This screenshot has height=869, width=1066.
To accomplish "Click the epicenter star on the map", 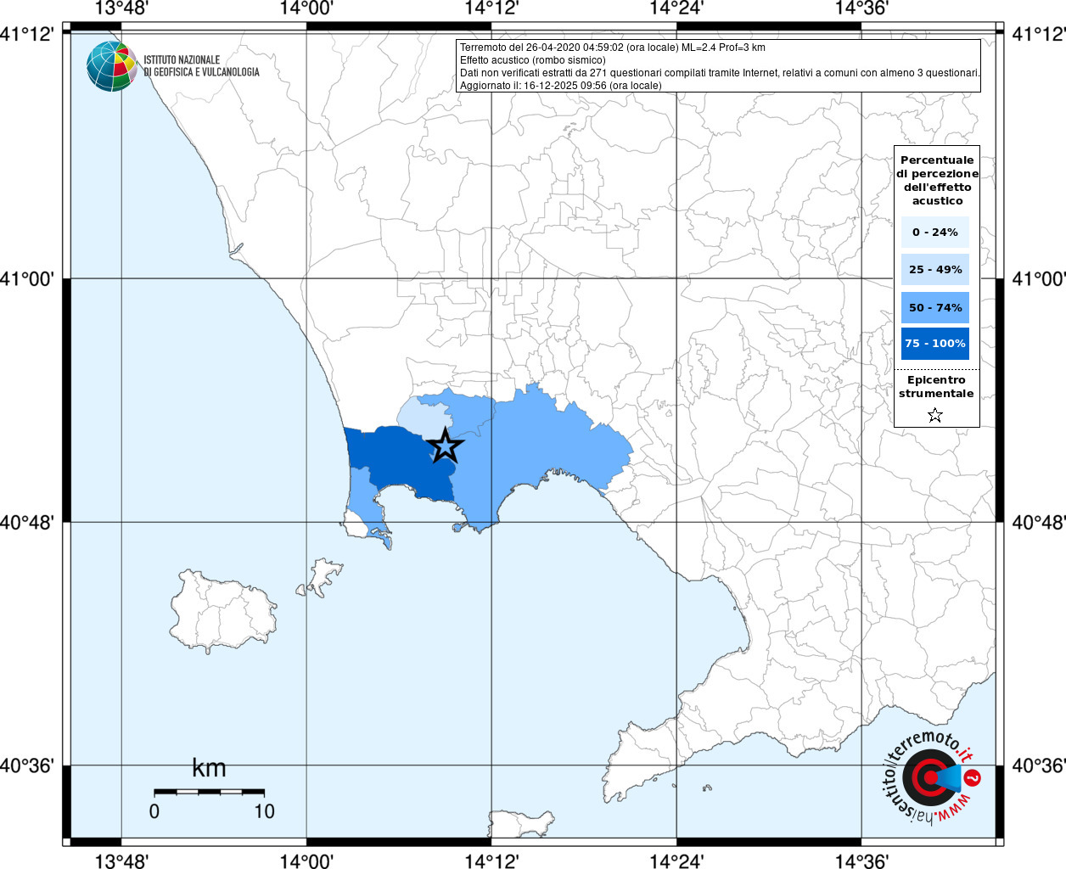I will 446,446.
